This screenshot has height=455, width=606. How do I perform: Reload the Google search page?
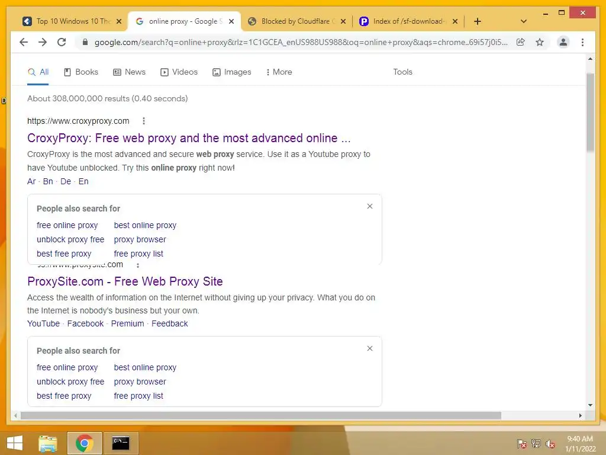point(62,42)
